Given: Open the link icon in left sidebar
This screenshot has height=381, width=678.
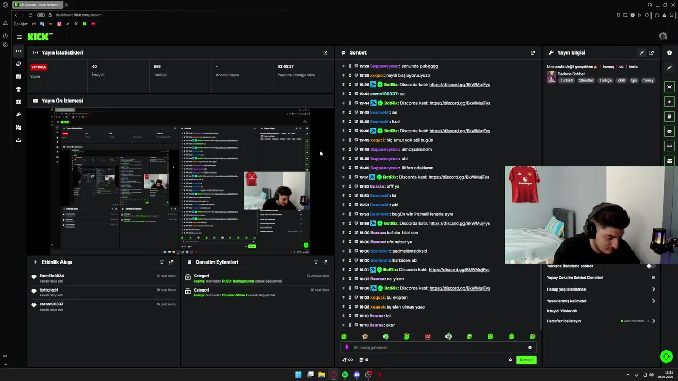Looking at the screenshot, I should [x=19, y=63].
